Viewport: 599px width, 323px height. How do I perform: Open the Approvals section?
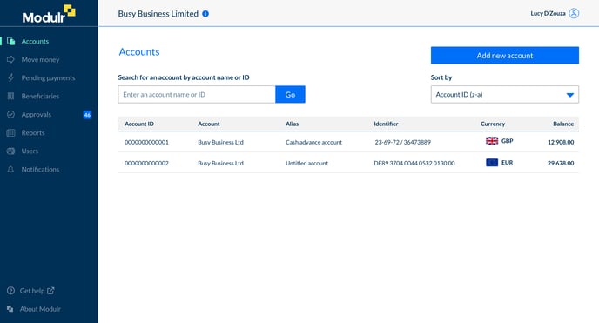pos(37,115)
